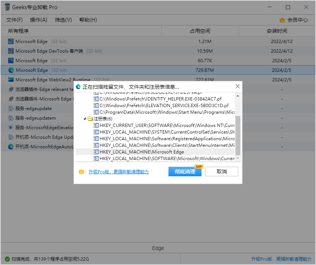Click the 浏览器插件-Microsoft Edge plugin icon
316x265 pixels.
coord(11,99)
